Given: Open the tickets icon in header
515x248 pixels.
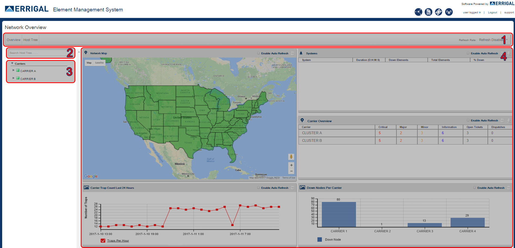Looking at the screenshot, I should (439, 12).
